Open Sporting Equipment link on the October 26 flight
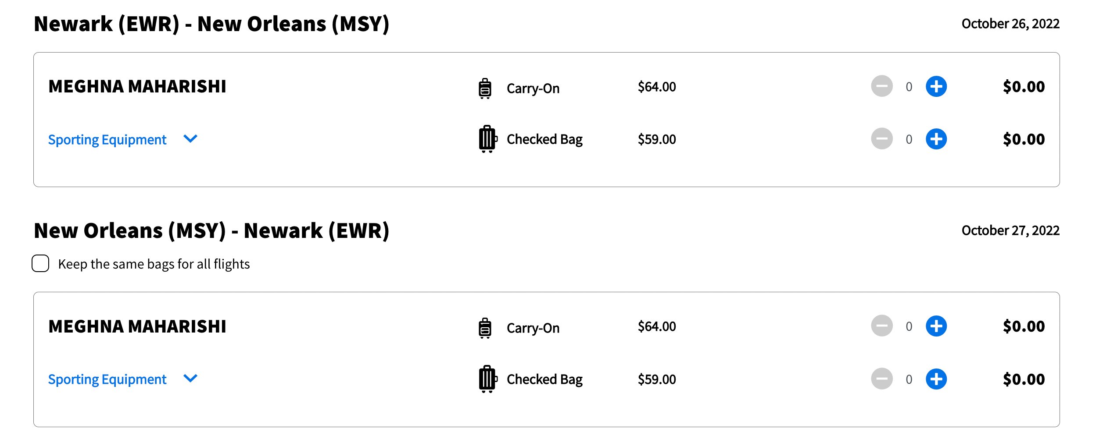1110x446 pixels. tap(107, 140)
